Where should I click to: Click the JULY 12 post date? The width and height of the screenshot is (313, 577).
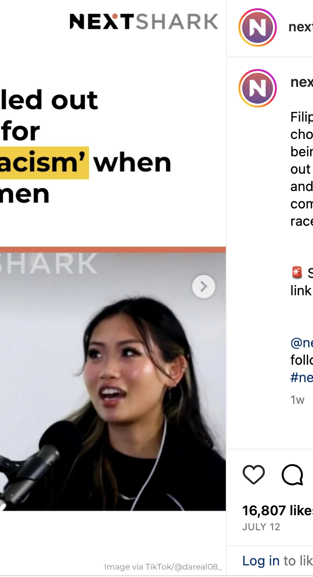261,527
